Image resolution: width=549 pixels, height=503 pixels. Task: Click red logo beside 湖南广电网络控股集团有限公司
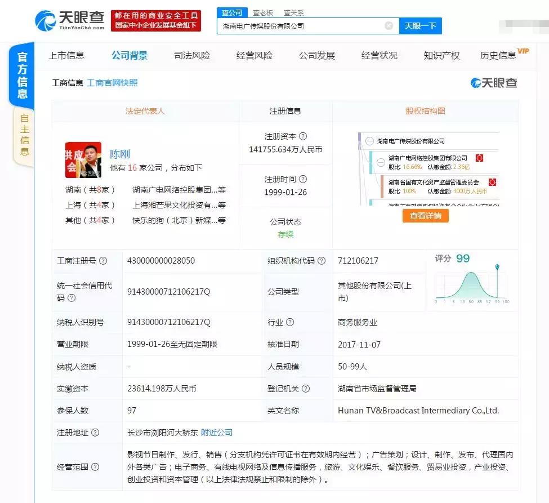(x=480, y=158)
